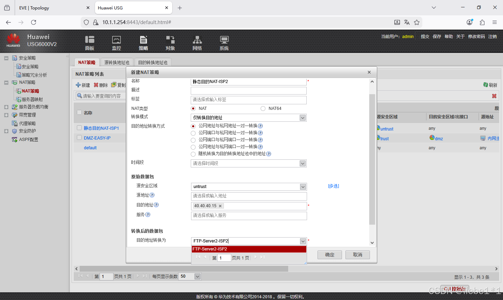Click the 确定 button
The height and width of the screenshot is (300, 503).
(330, 255)
